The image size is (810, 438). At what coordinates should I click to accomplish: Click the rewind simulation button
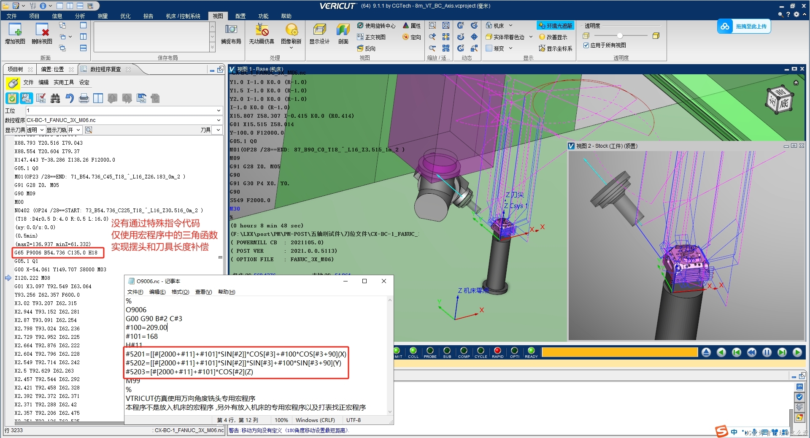pos(752,352)
